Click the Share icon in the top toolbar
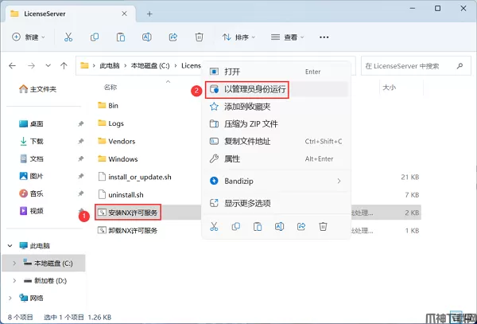 pyautogui.click(x=173, y=37)
